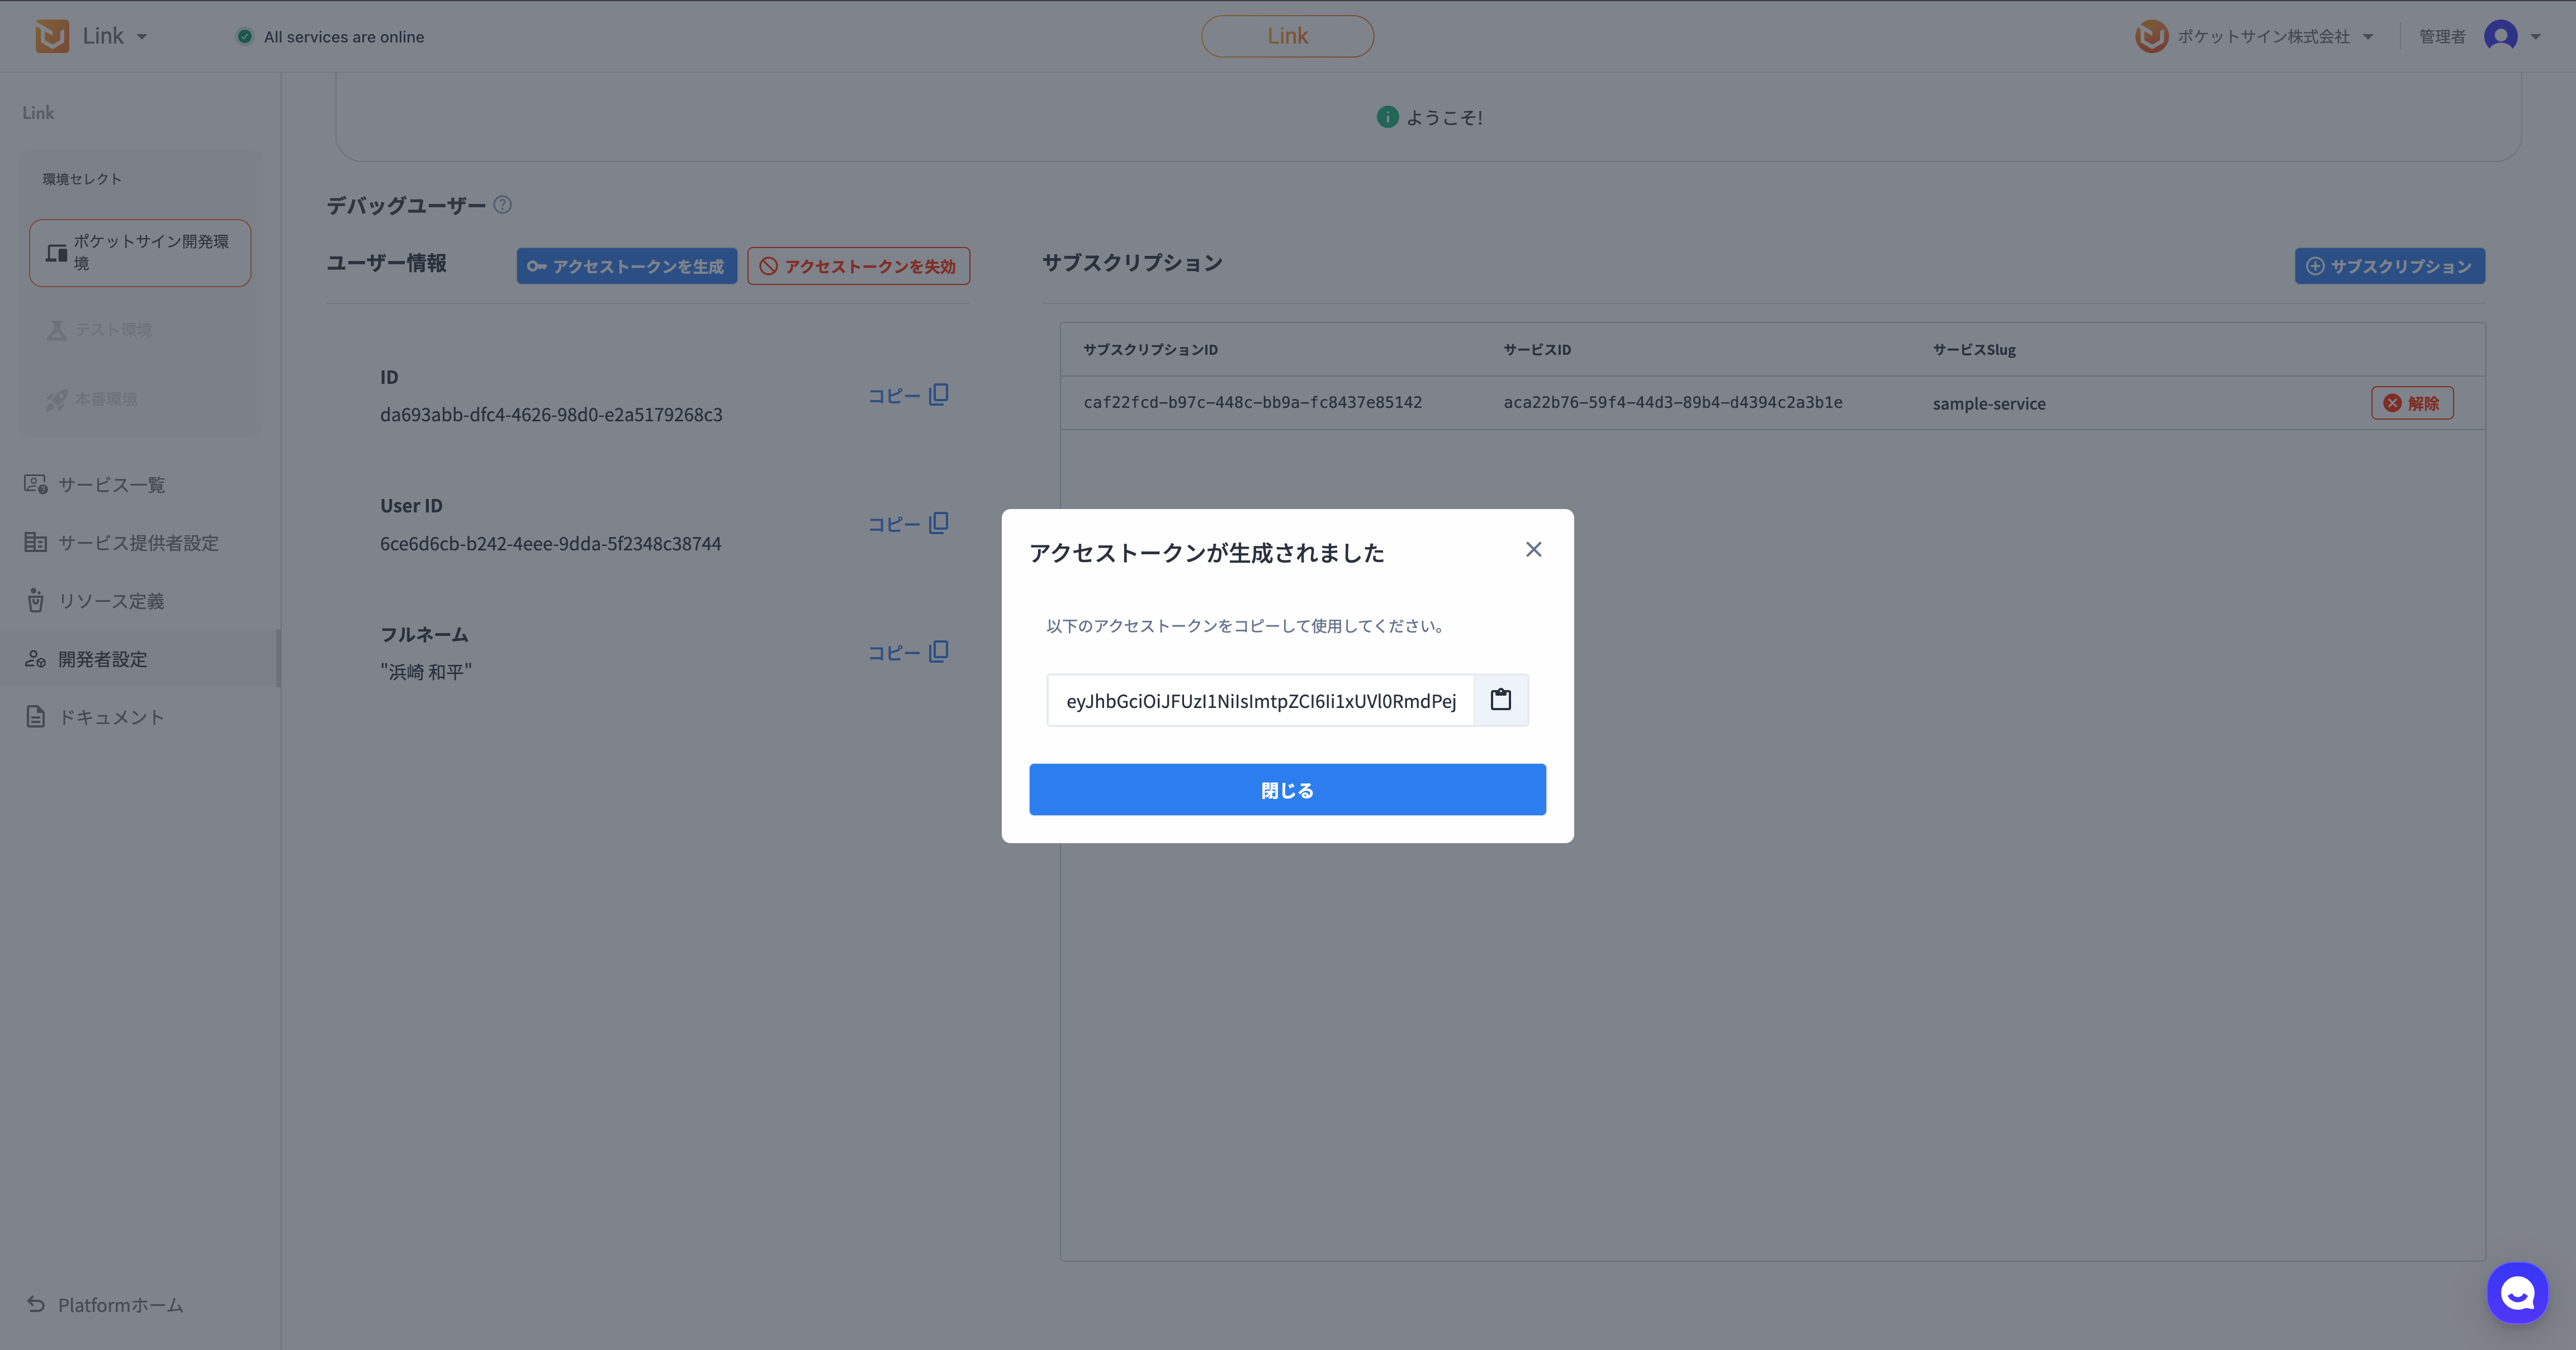Open リソース定義 in the sidebar
This screenshot has width=2576, height=1350.
pos(110,601)
